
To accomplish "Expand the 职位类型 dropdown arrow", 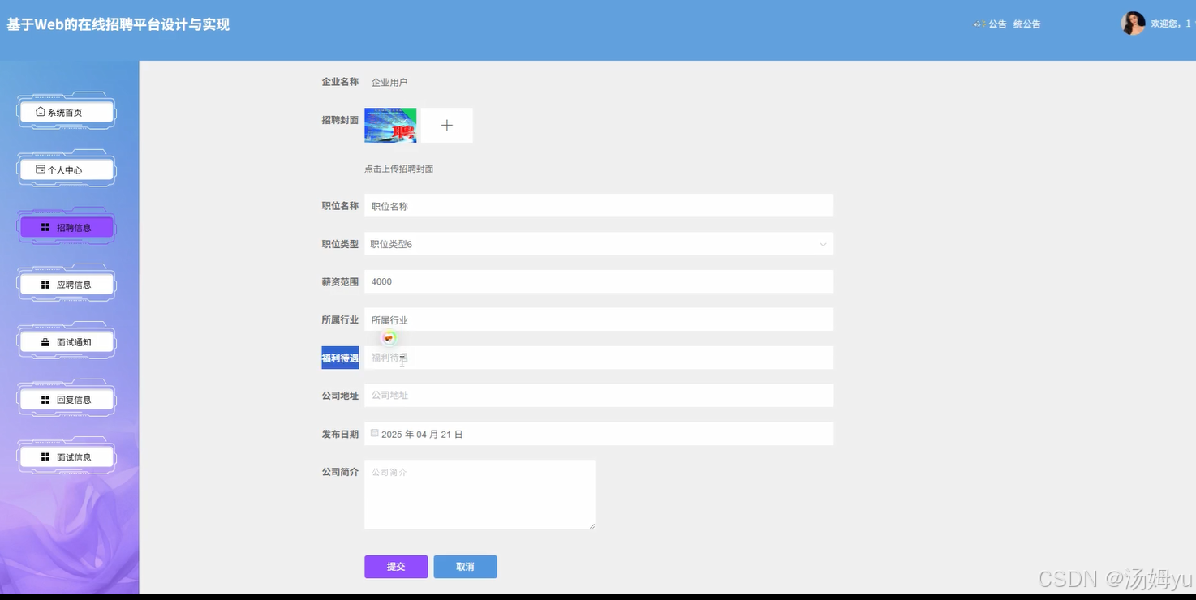I will (823, 244).
